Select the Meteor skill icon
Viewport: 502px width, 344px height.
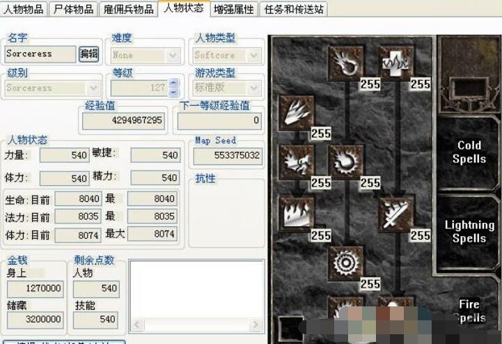[346, 263]
